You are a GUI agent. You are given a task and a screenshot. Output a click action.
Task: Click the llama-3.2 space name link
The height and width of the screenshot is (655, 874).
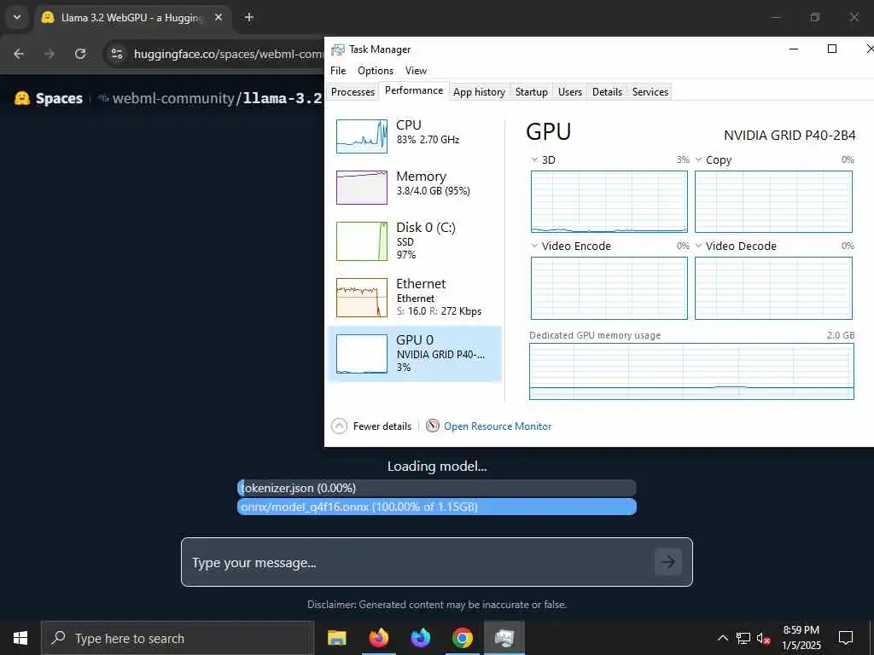coord(283,99)
